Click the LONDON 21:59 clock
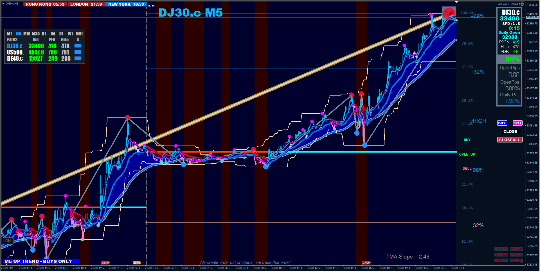Image resolution: width=540 pixels, height=272 pixels. [x=86, y=4]
